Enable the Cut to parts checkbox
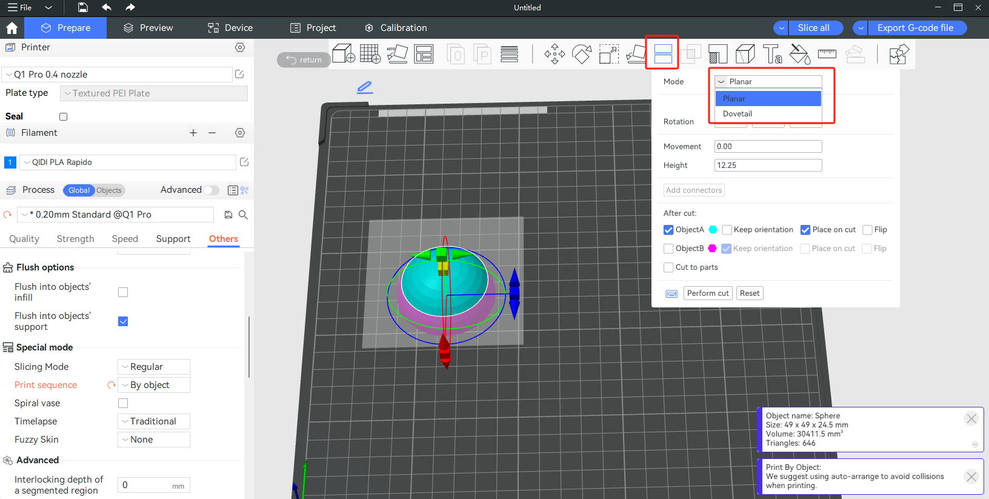Screen dimensions: 989x499 coord(668,267)
